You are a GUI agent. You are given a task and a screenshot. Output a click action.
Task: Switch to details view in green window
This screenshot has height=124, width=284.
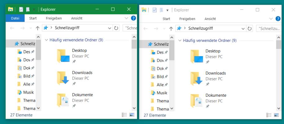pyautogui.click(x=124, y=115)
